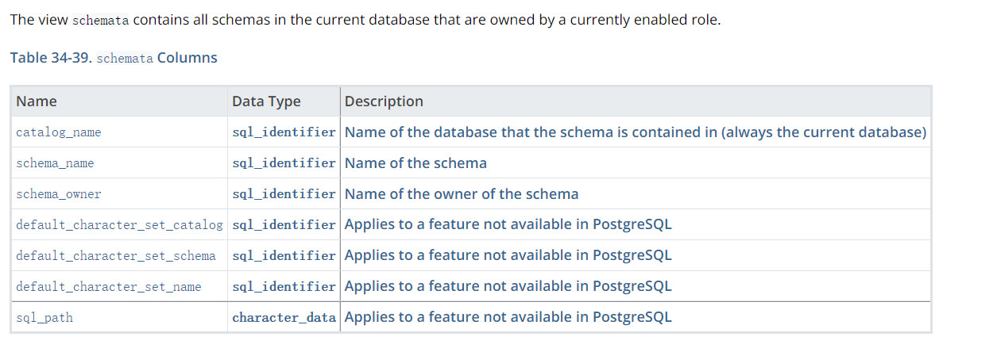Click the "Name of the schema" description
Viewport: 997px width, 348px height.
tap(415, 163)
